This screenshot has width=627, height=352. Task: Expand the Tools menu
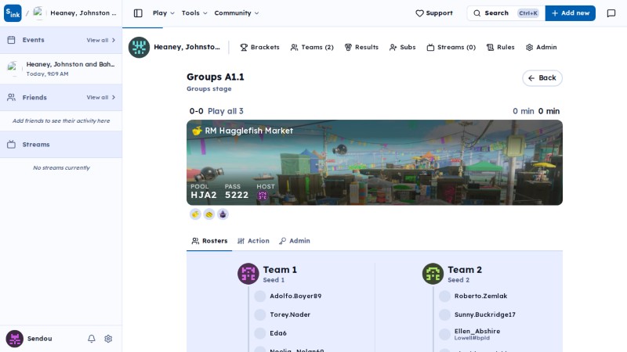(194, 13)
